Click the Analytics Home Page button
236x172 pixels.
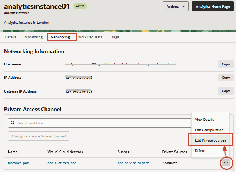coord(213,6)
